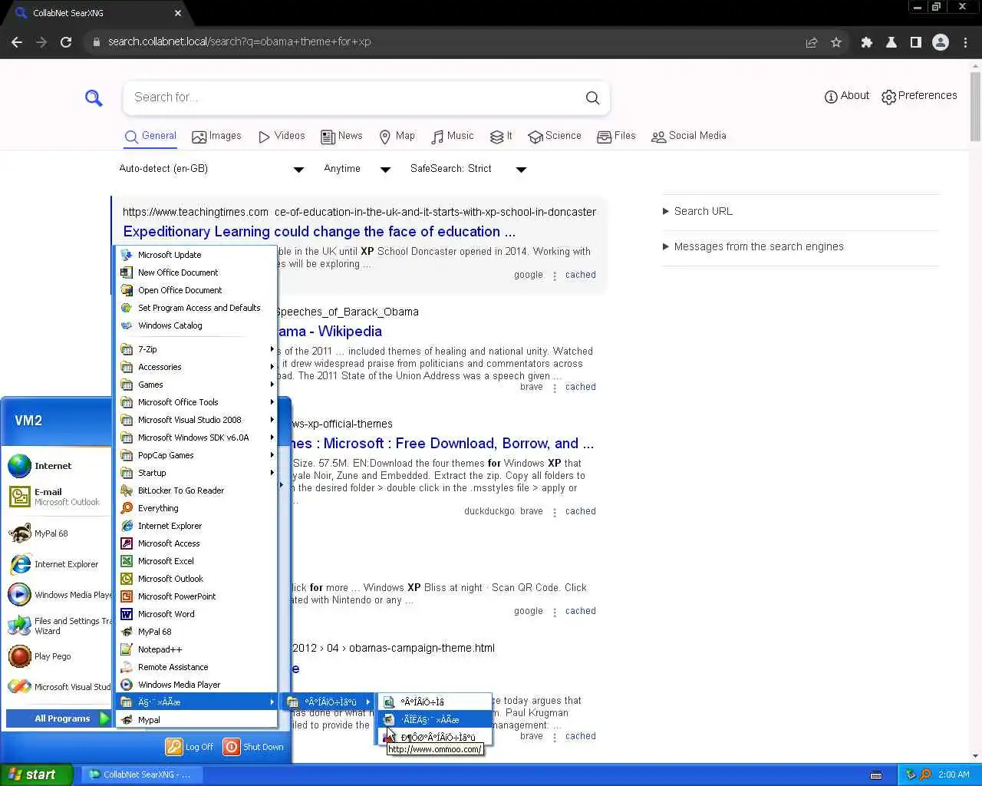Expand the Games submenu
Image resolution: width=982 pixels, height=786 pixels.
[x=196, y=385]
